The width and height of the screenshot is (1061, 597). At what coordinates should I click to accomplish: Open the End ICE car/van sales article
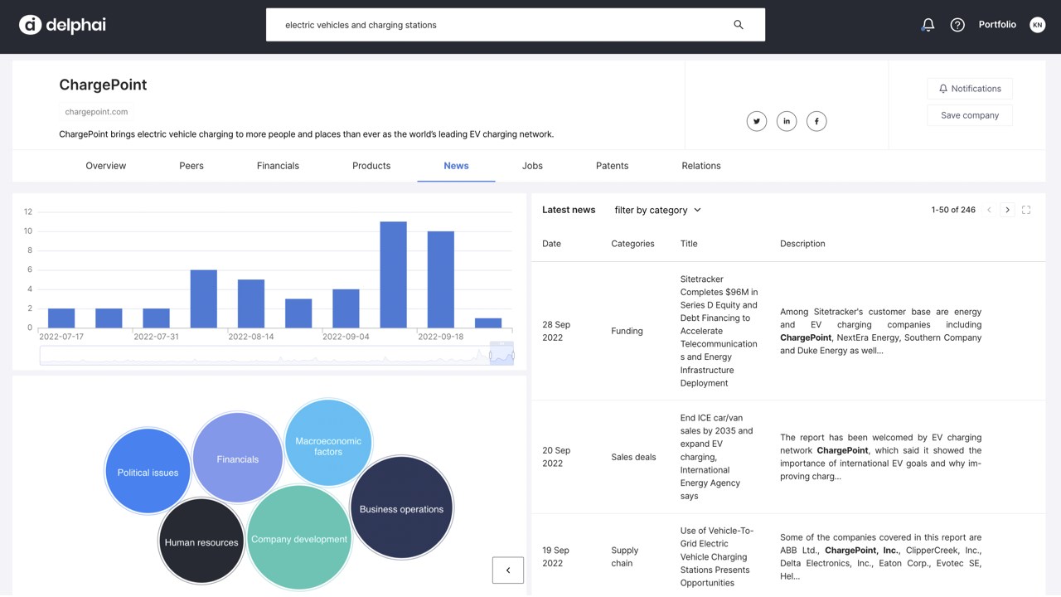click(717, 457)
